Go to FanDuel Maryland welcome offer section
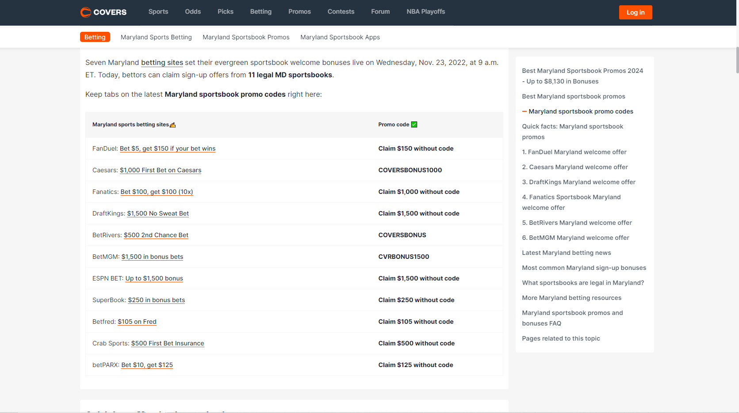 coord(574,152)
